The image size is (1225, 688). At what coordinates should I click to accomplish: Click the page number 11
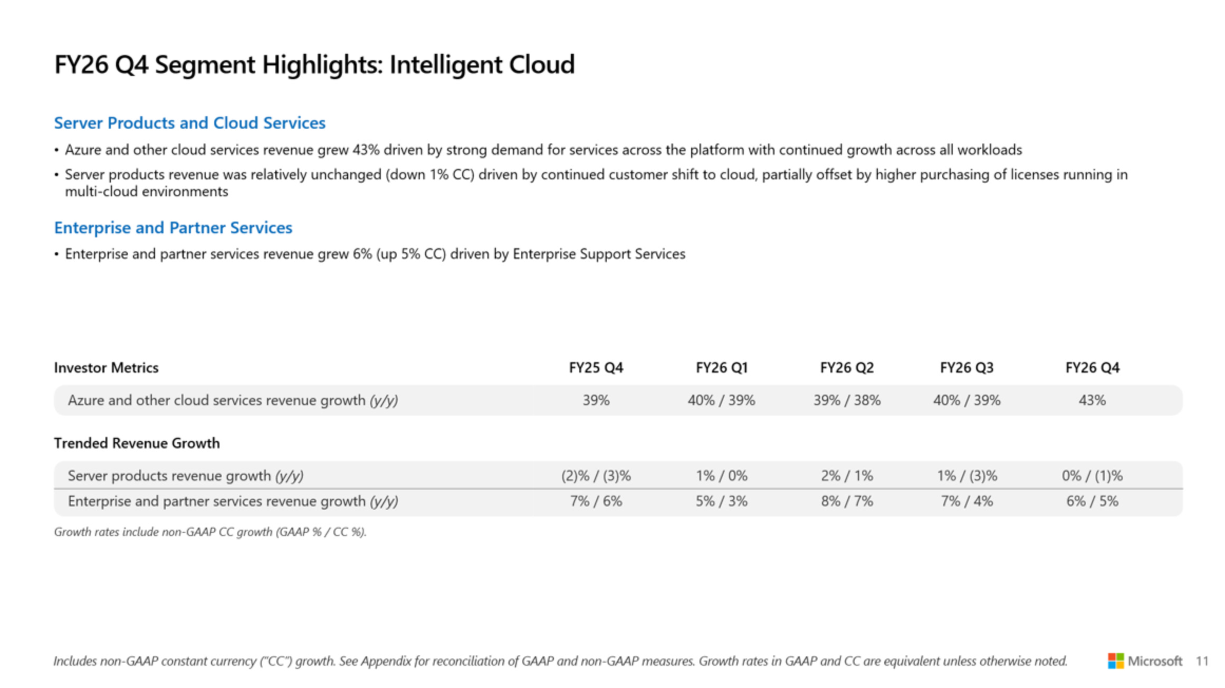coord(1202,661)
